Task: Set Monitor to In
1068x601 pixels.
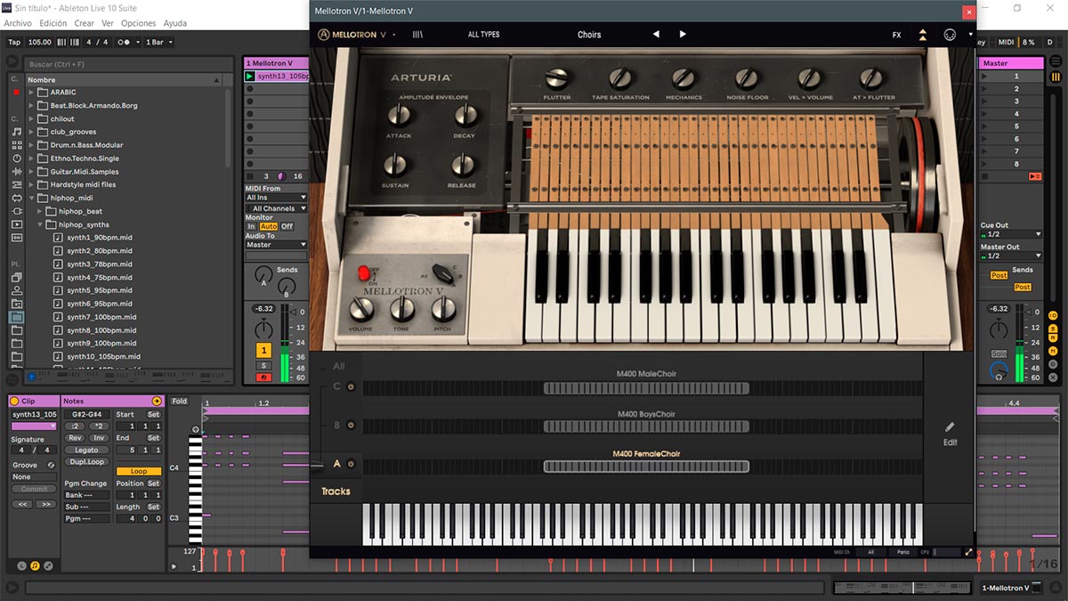Action: pos(251,226)
